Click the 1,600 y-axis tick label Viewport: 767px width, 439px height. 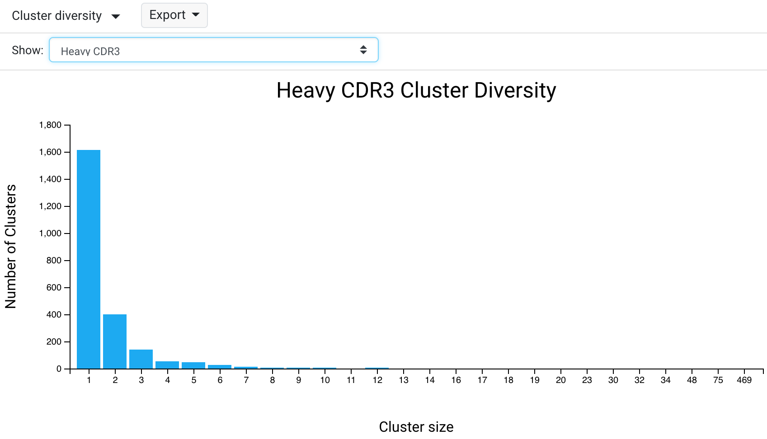(x=50, y=152)
